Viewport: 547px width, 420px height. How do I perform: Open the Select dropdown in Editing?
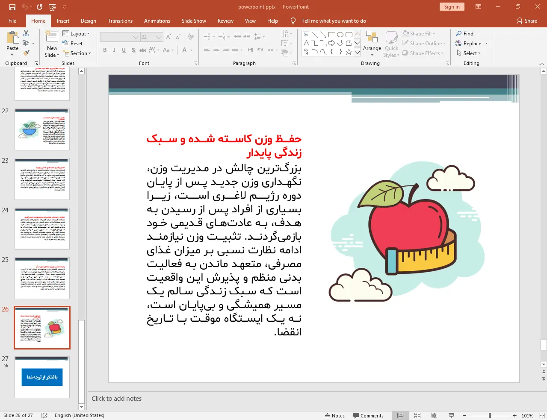pos(469,53)
